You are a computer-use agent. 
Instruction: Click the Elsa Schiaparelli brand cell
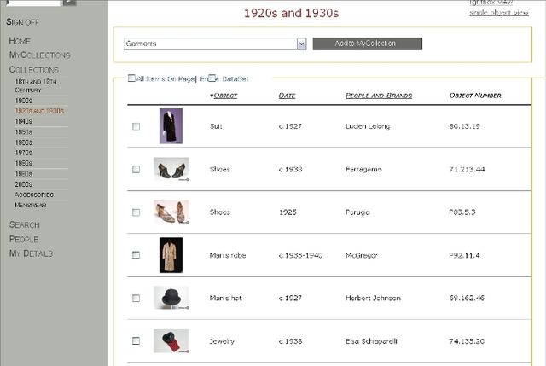click(x=371, y=341)
